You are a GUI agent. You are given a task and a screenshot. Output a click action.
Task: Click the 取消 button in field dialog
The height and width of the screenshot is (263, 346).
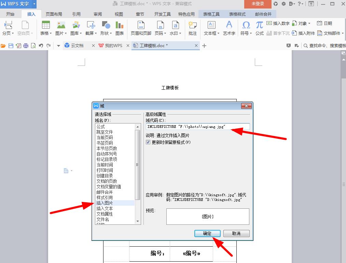point(236,234)
